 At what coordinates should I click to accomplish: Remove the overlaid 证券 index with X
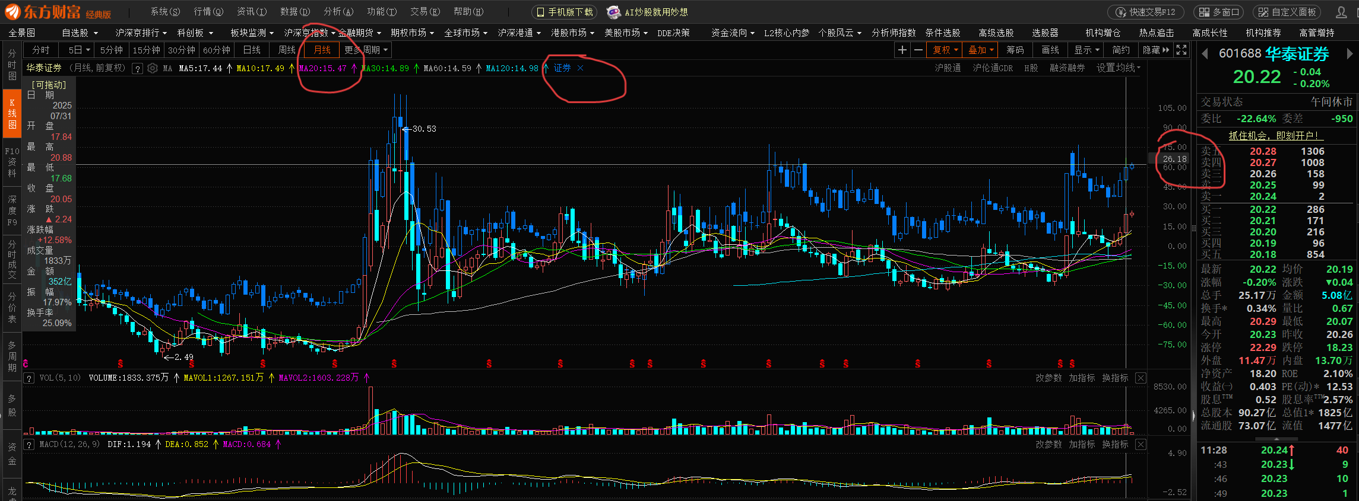click(581, 68)
